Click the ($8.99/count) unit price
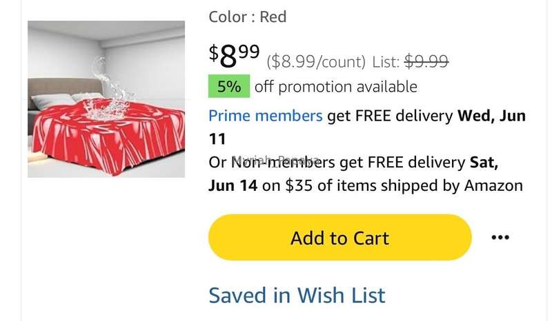 (x=316, y=62)
